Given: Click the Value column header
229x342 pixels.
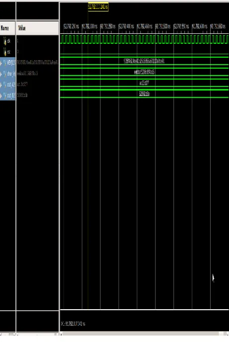Looking at the screenshot, I should (38, 28).
